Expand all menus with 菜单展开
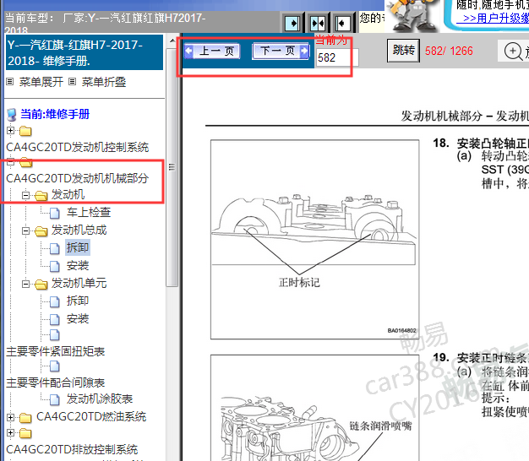The image size is (529, 461). coord(41,82)
